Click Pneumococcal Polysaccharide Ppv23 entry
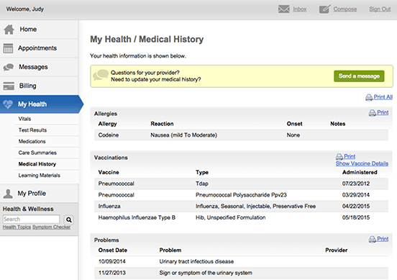This screenshot has height=280, width=397. point(241,195)
